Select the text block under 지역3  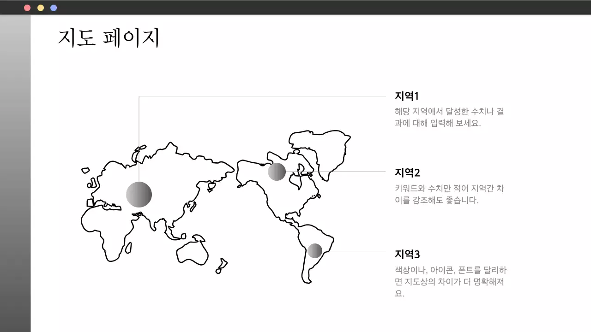(x=450, y=280)
